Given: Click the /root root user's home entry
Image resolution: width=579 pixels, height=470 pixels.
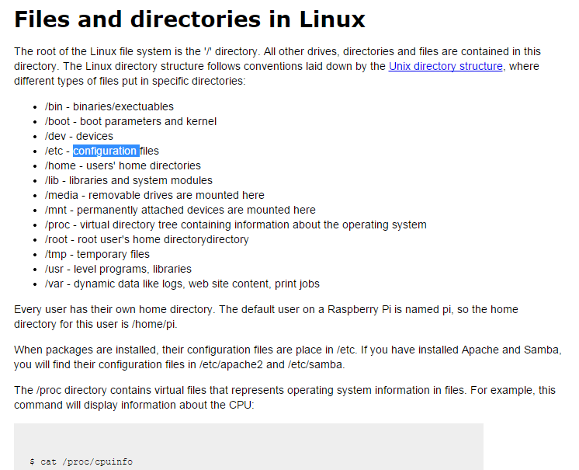Looking at the screenshot, I should 147,239.
